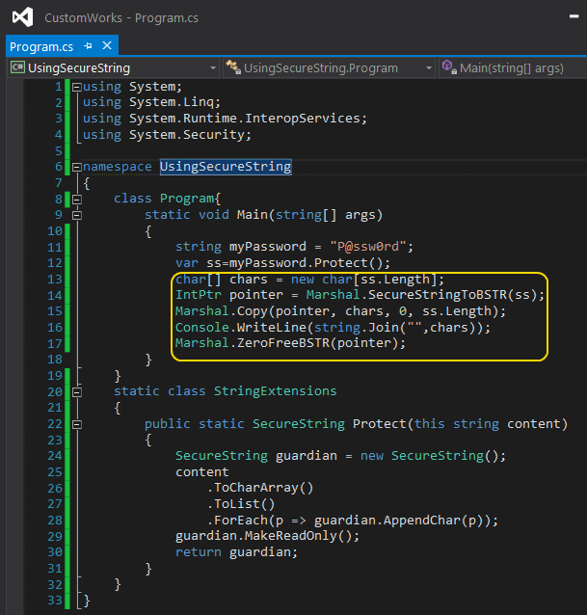Click the highlighted UsingSecureString namespace name
The height and width of the screenshot is (615, 587).
click(226, 167)
